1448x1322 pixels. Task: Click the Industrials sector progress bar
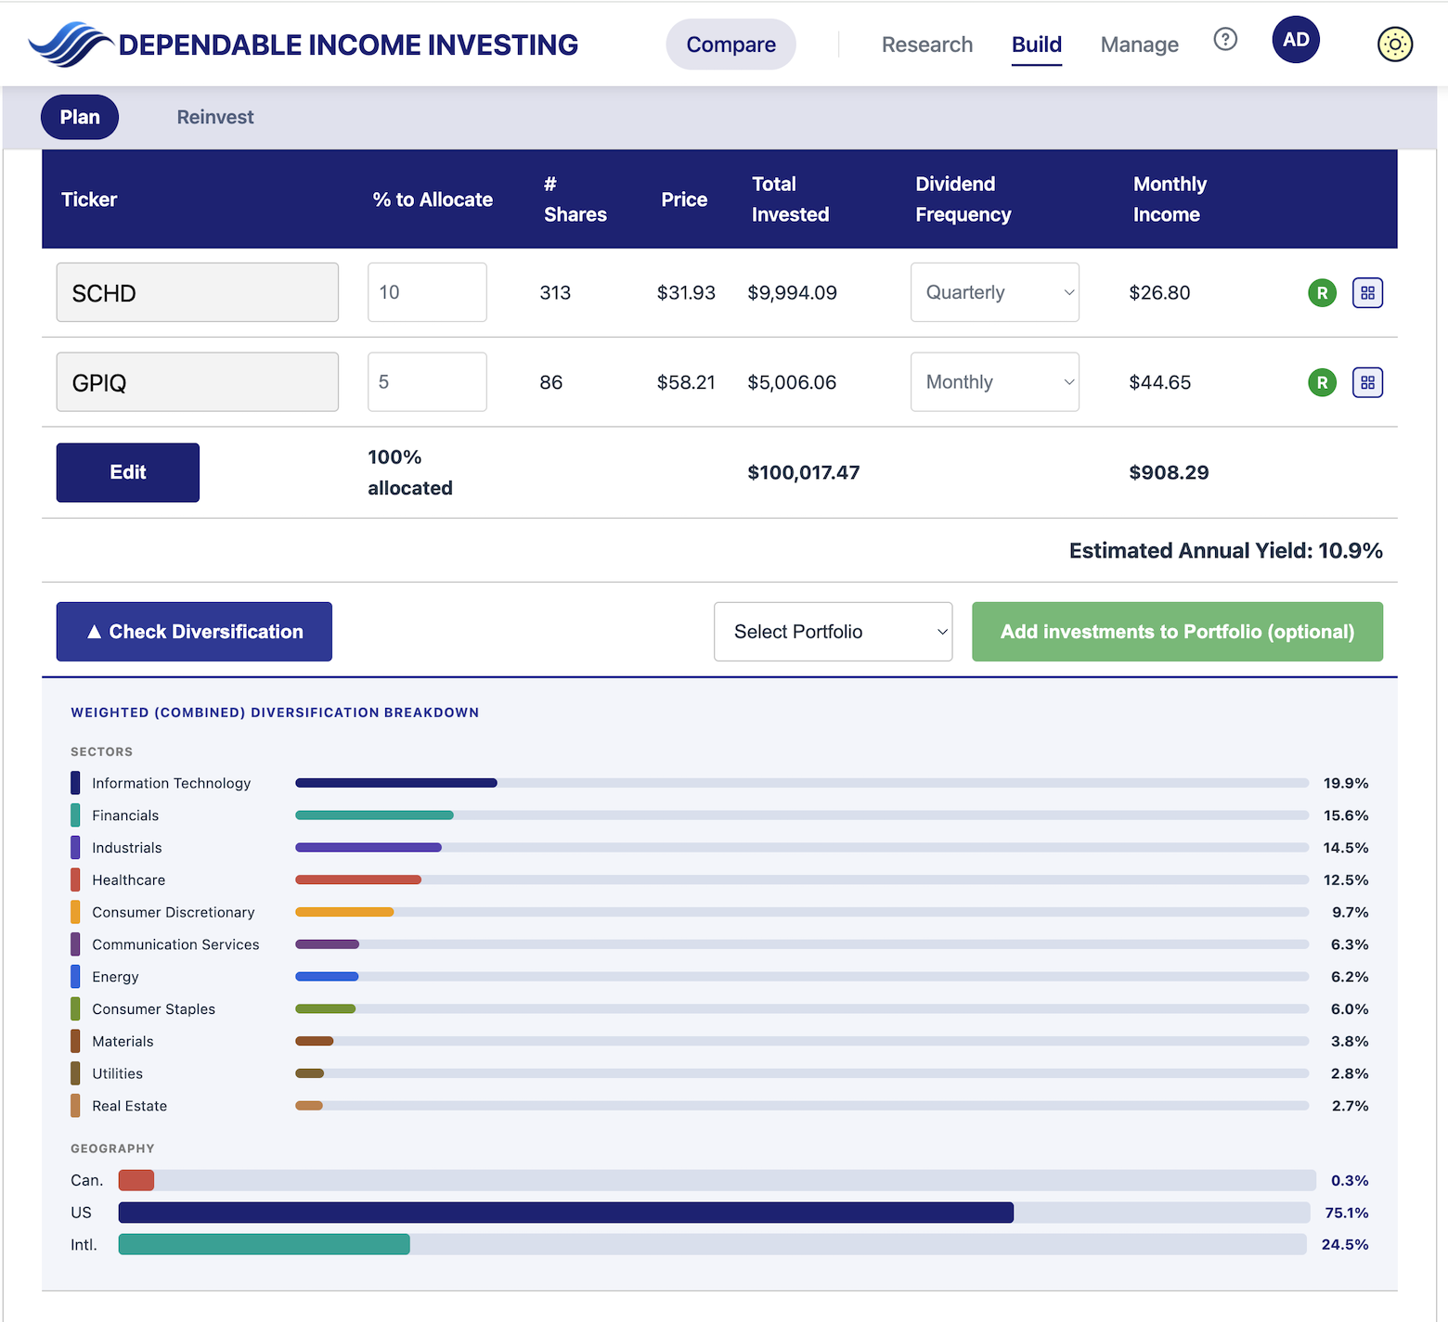802,847
